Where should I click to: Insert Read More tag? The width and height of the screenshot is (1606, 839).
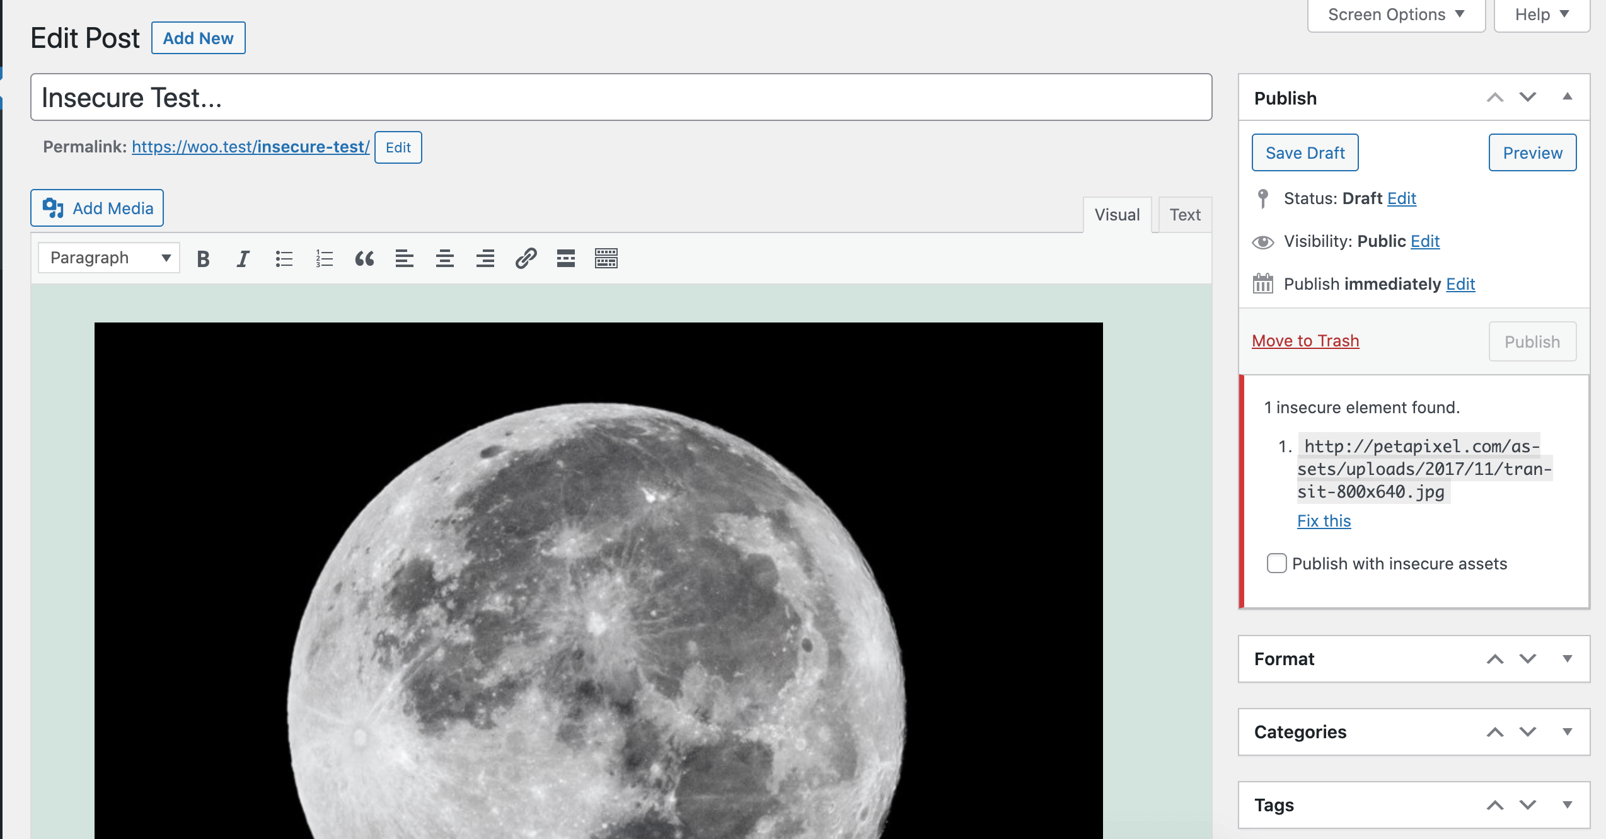(x=566, y=258)
